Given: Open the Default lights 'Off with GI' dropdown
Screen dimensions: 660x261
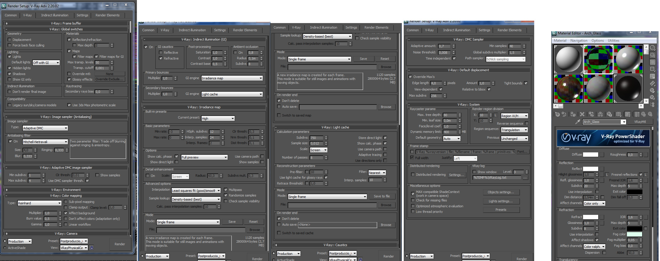Looking at the screenshot, I should (x=46, y=62).
